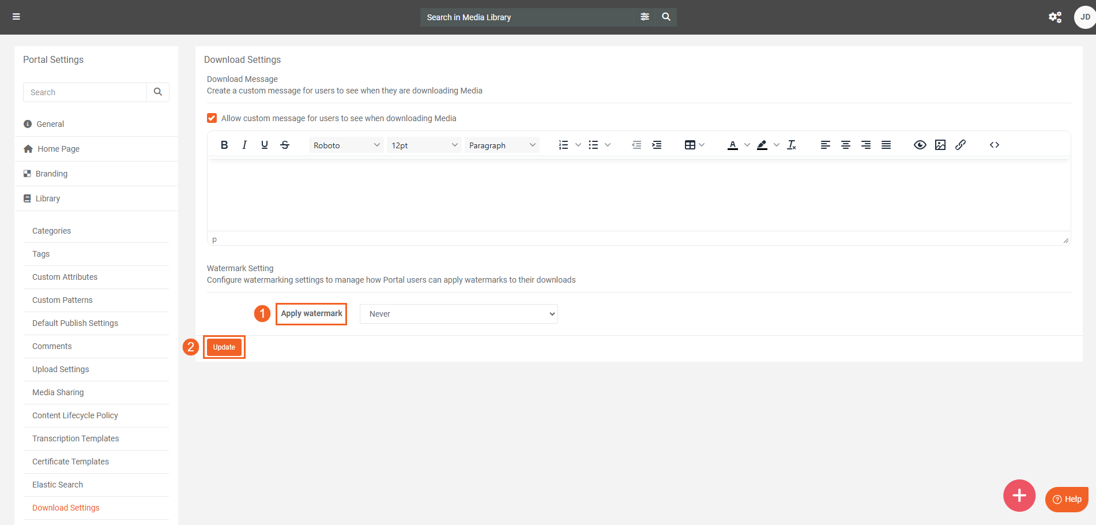Open Branding in Portal Settings

click(51, 174)
